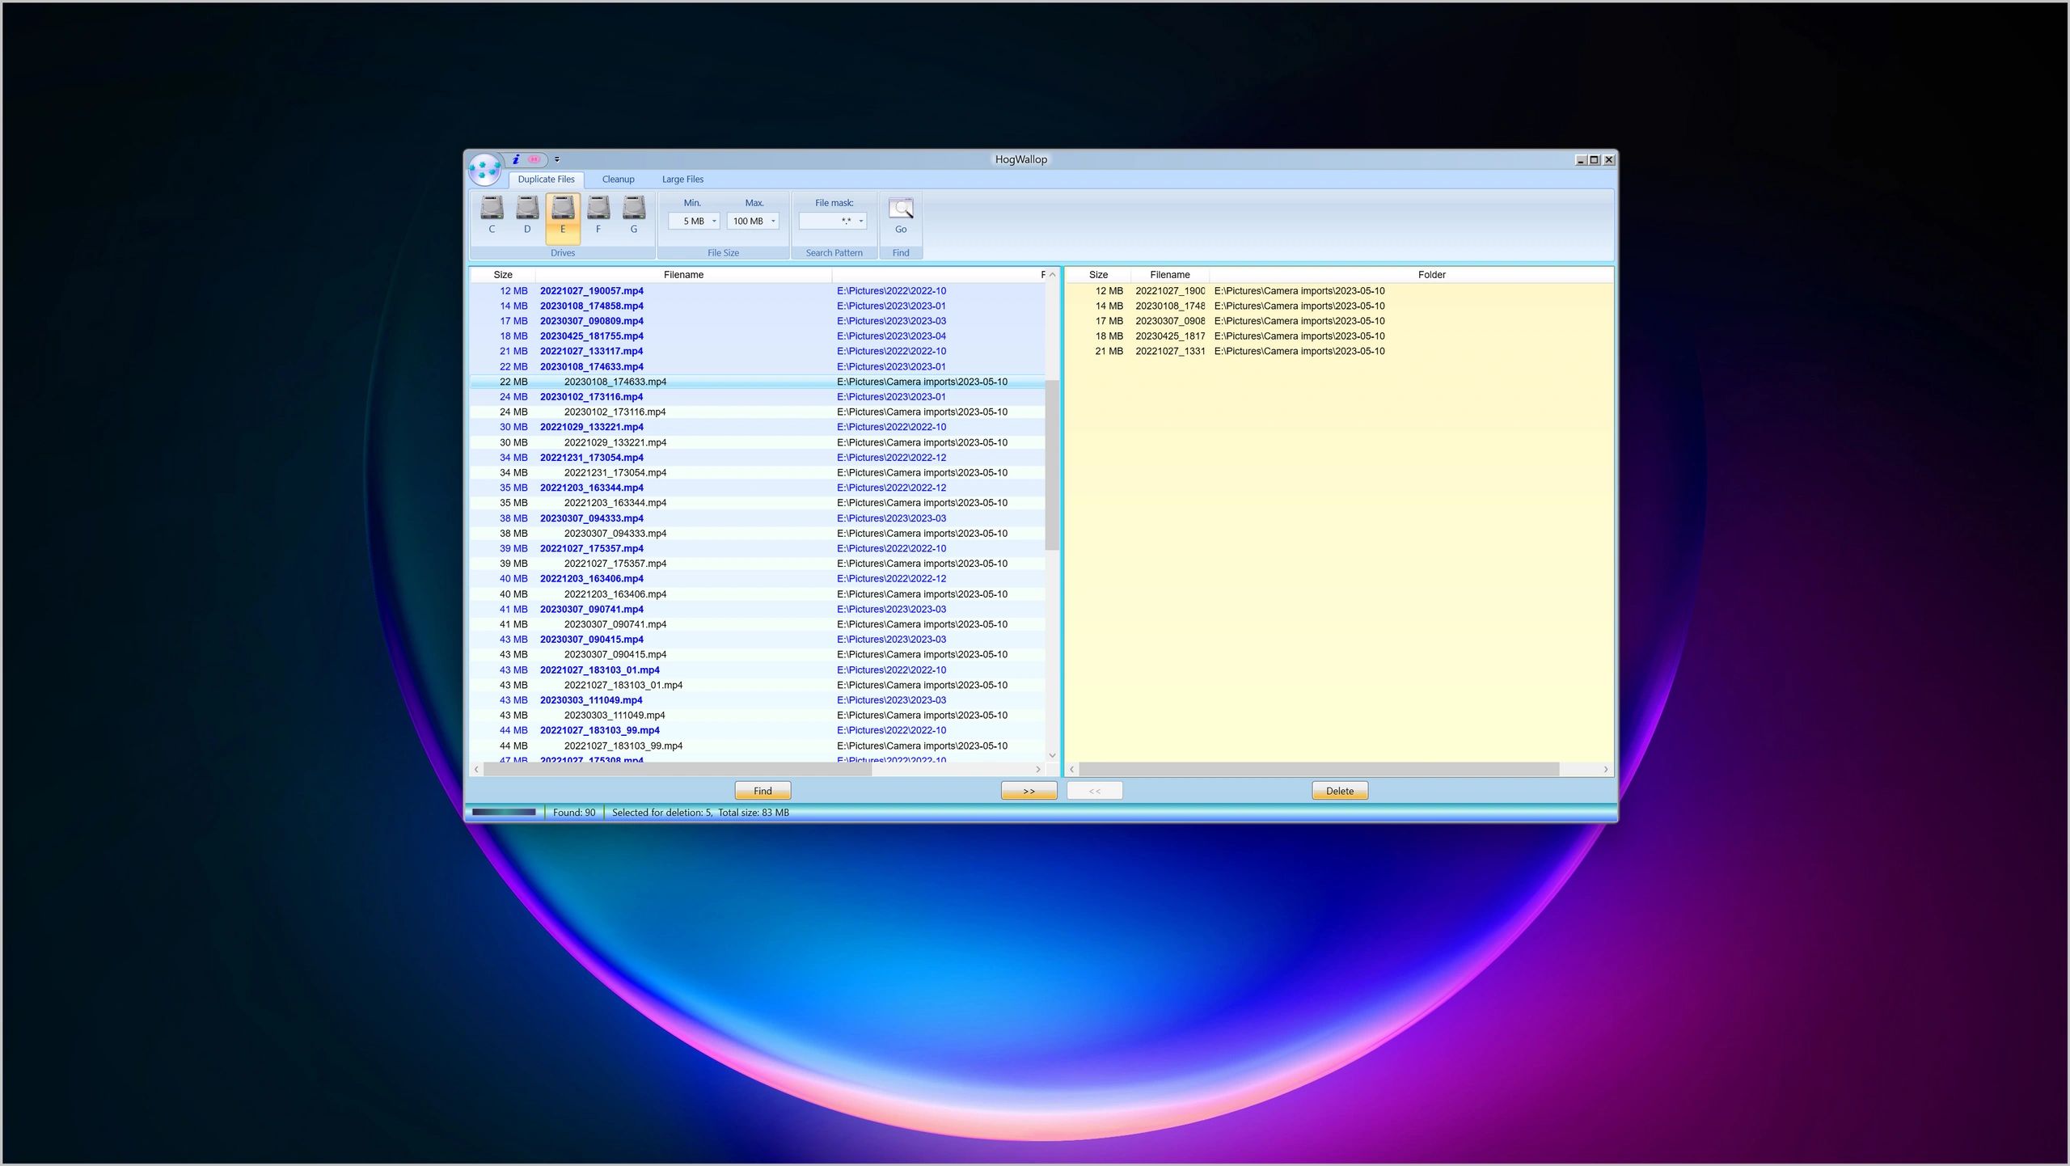Switch to the Cleanup tab
The image size is (2070, 1166).
(618, 180)
